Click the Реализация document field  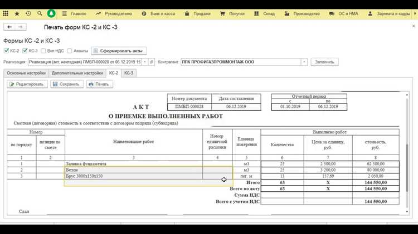[x=85, y=62]
